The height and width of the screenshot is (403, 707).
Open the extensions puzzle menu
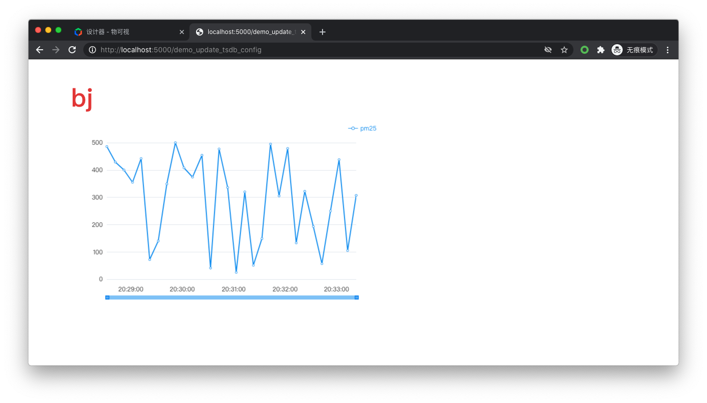click(x=601, y=50)
